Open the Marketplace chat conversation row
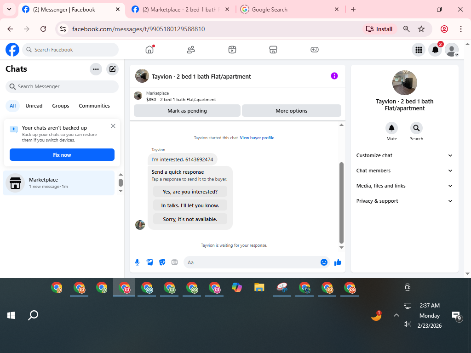 tap(58, 183)
